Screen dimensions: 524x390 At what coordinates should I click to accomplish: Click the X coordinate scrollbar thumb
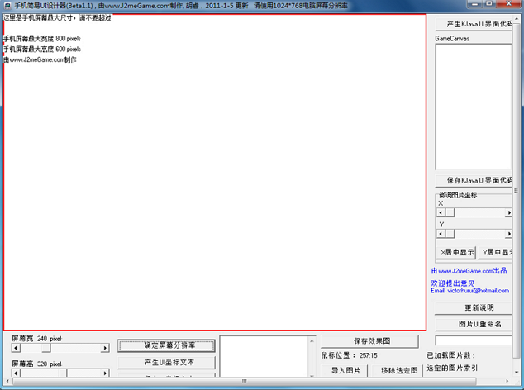450,212
